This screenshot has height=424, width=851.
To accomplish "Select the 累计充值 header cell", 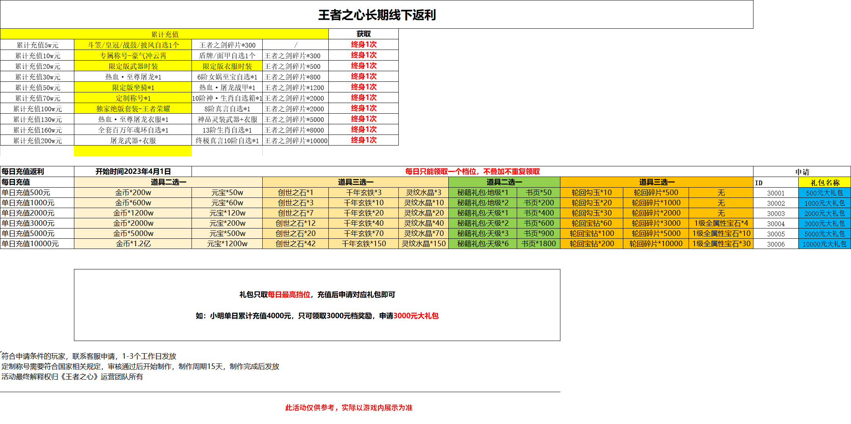I will coord(164,34).
